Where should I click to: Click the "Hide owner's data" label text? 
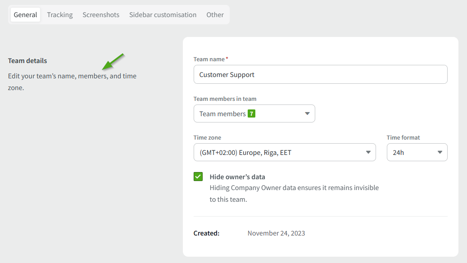click(237, 177)
